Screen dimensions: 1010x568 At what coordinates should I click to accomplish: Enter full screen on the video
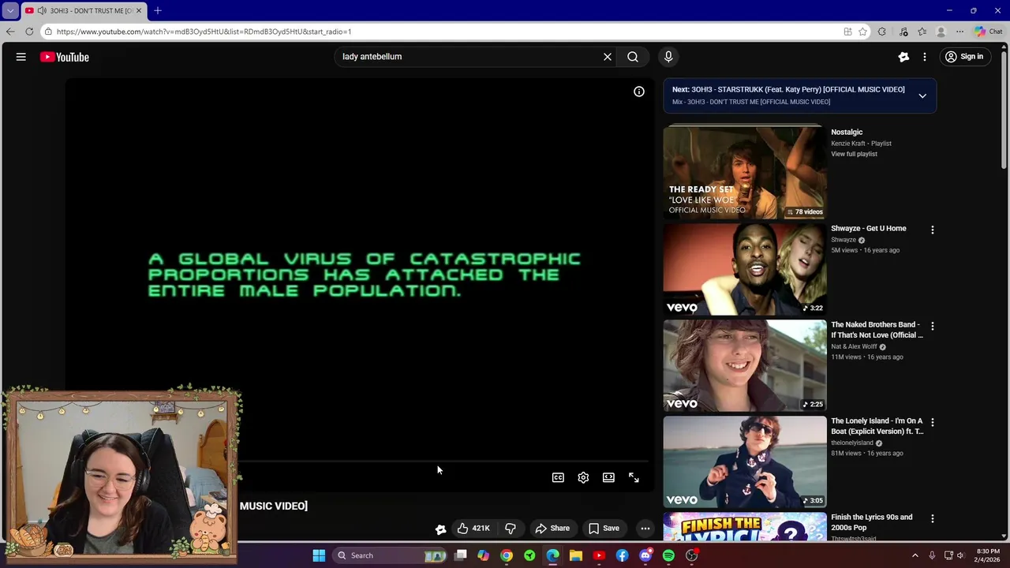click(x=634, y=477)
